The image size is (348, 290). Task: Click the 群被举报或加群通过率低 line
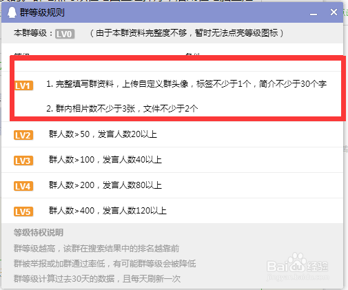(x=105, y=264)
